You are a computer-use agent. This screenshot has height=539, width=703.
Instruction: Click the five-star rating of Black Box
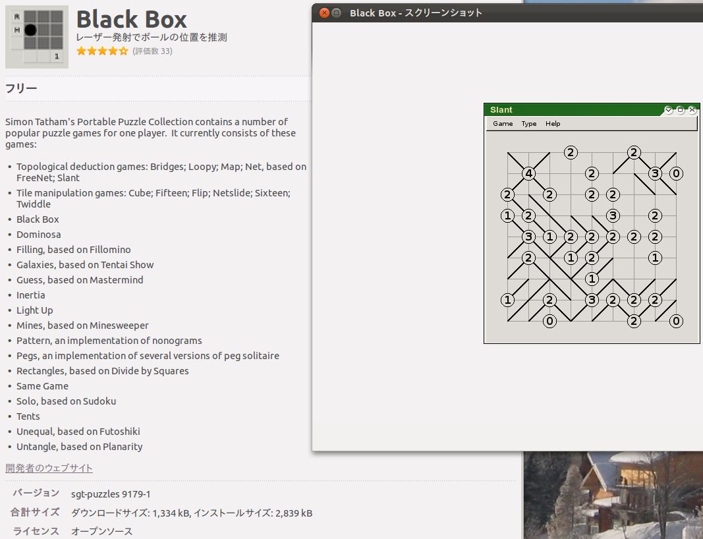[102, 51]
